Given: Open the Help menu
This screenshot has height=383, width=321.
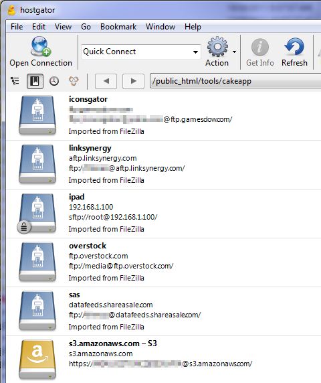Looking at the screenshot, I should coord(193,27).
